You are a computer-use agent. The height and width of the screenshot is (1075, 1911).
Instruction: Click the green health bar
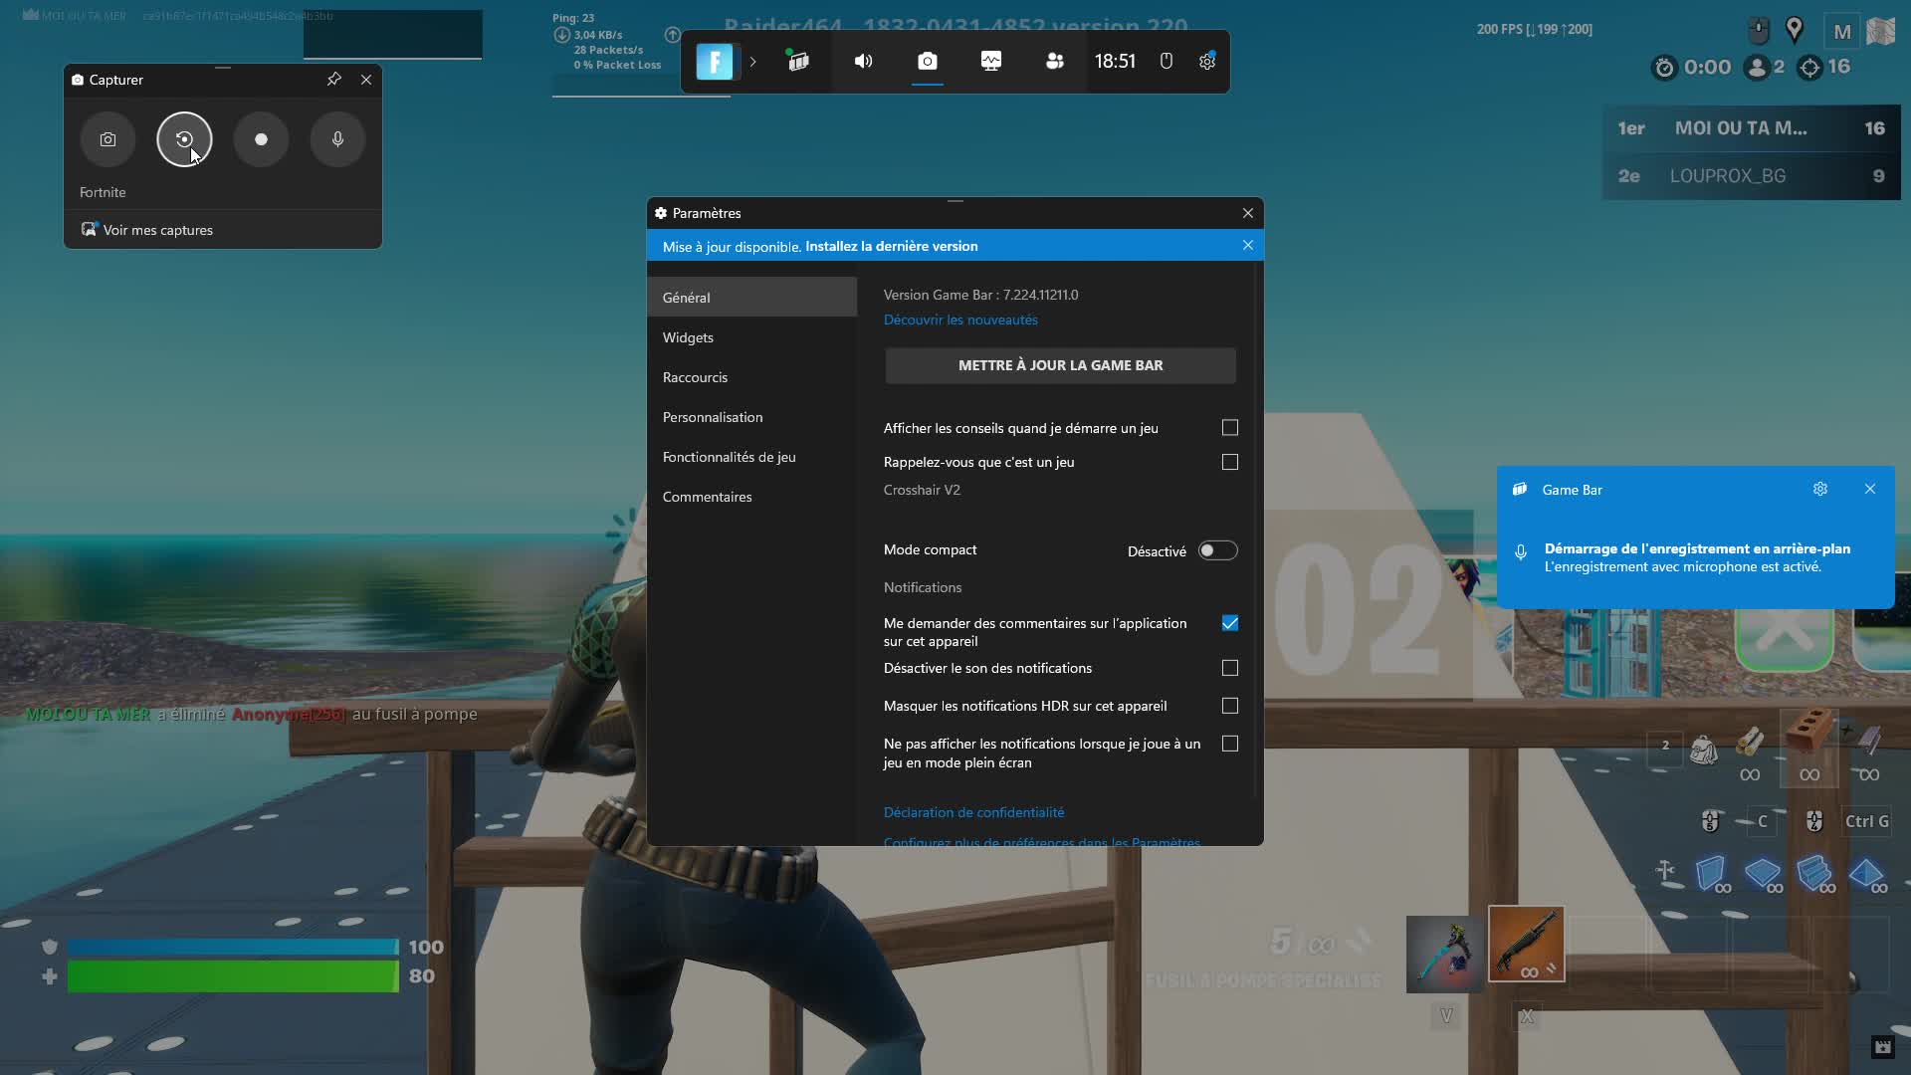233,976
